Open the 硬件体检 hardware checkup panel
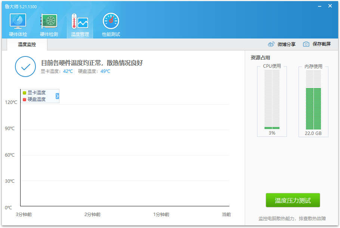Viewport: 340px width, 228px height. click(x=17, y=23)
